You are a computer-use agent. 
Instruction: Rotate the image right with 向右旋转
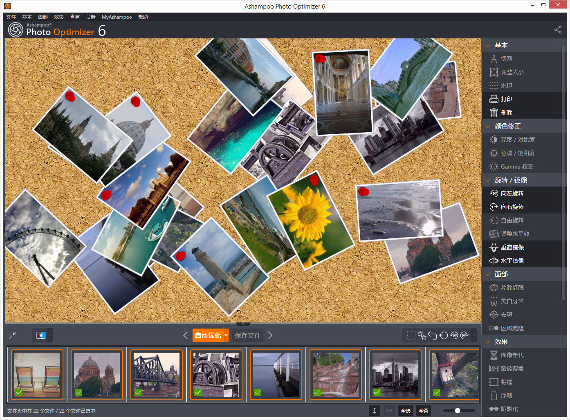tap(512, 207)
